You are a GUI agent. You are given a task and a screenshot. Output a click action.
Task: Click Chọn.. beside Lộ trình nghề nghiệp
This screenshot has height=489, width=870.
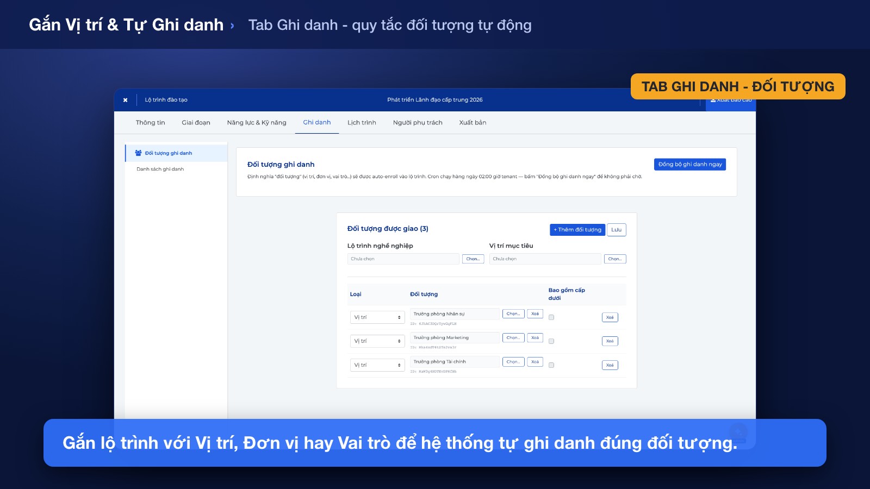pyautogui.click(x=473, y=259)
